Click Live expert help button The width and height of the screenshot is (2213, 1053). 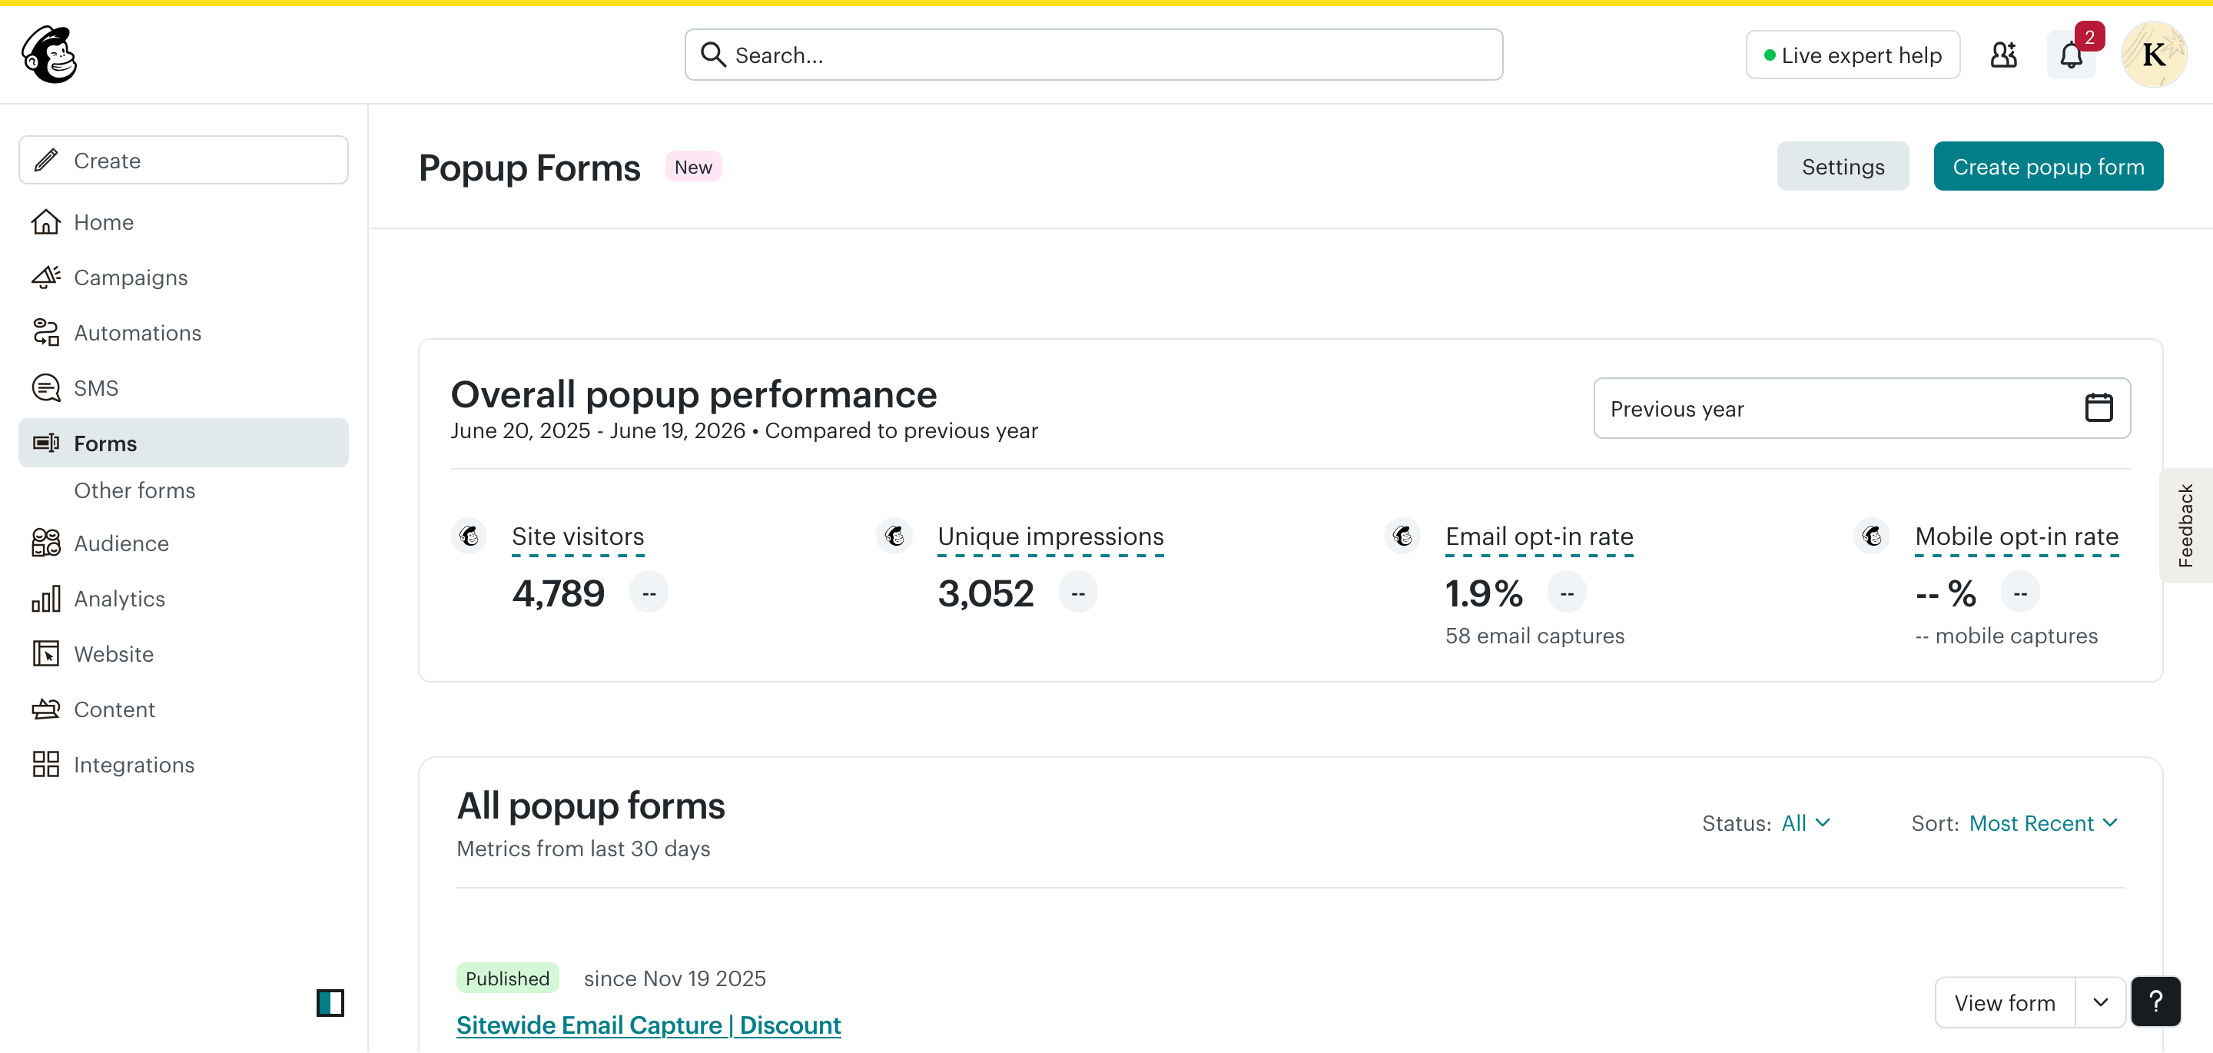point(1852,55)
